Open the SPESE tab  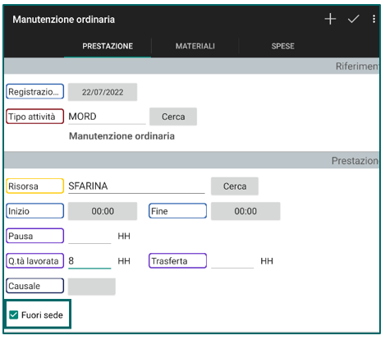pos(282,46)
